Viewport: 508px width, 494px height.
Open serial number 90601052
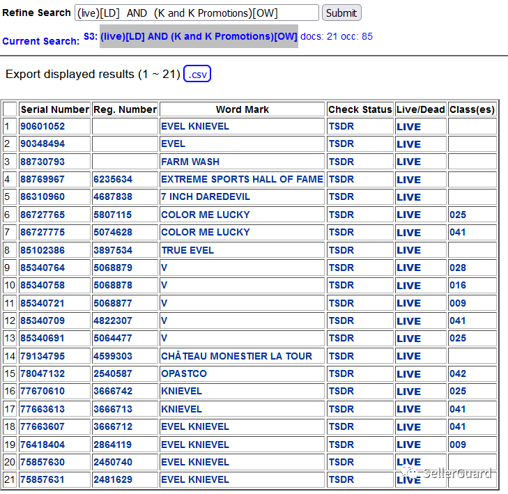[42, 127]
